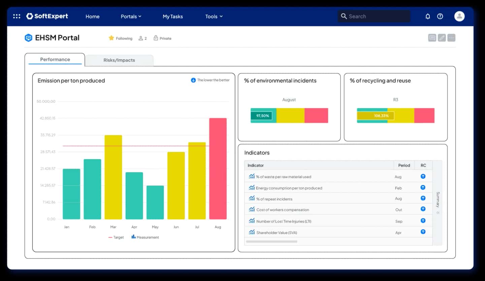
Task: Toggle the Target legend series
Action: 116,237
